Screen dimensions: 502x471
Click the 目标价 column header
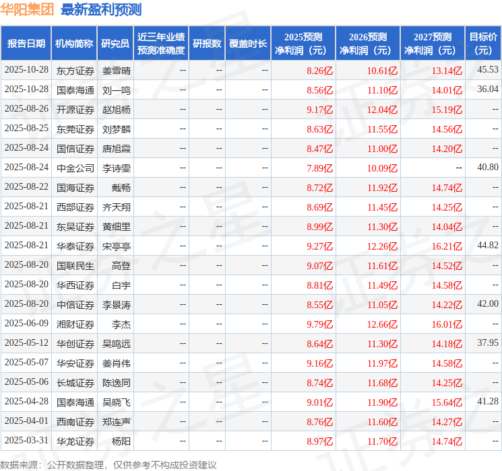(483, 44)
